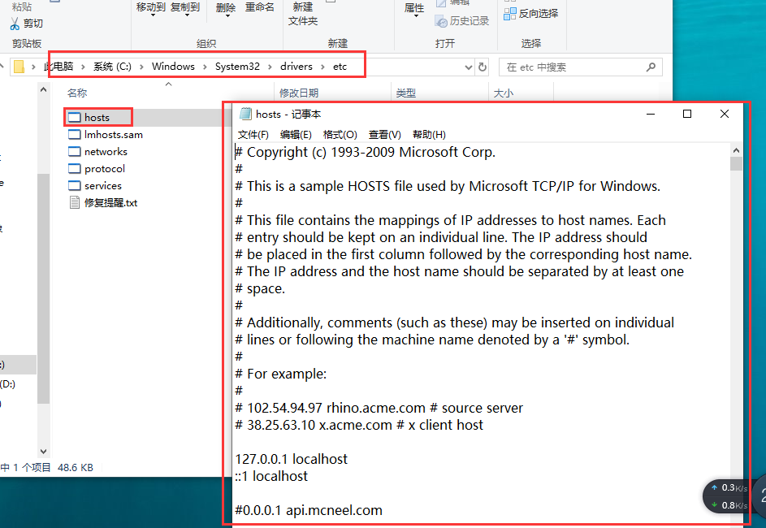Open Notepad's 文件(F) menu
This screenshot has width=766, height=528.
point(253,135)
